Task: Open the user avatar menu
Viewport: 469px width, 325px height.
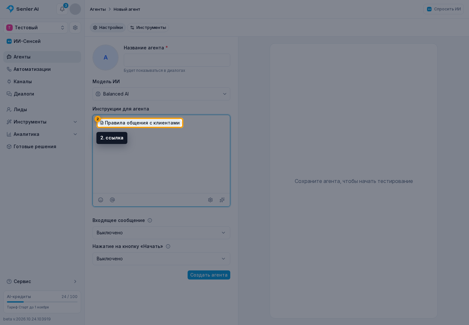Action: click(75, 9)
